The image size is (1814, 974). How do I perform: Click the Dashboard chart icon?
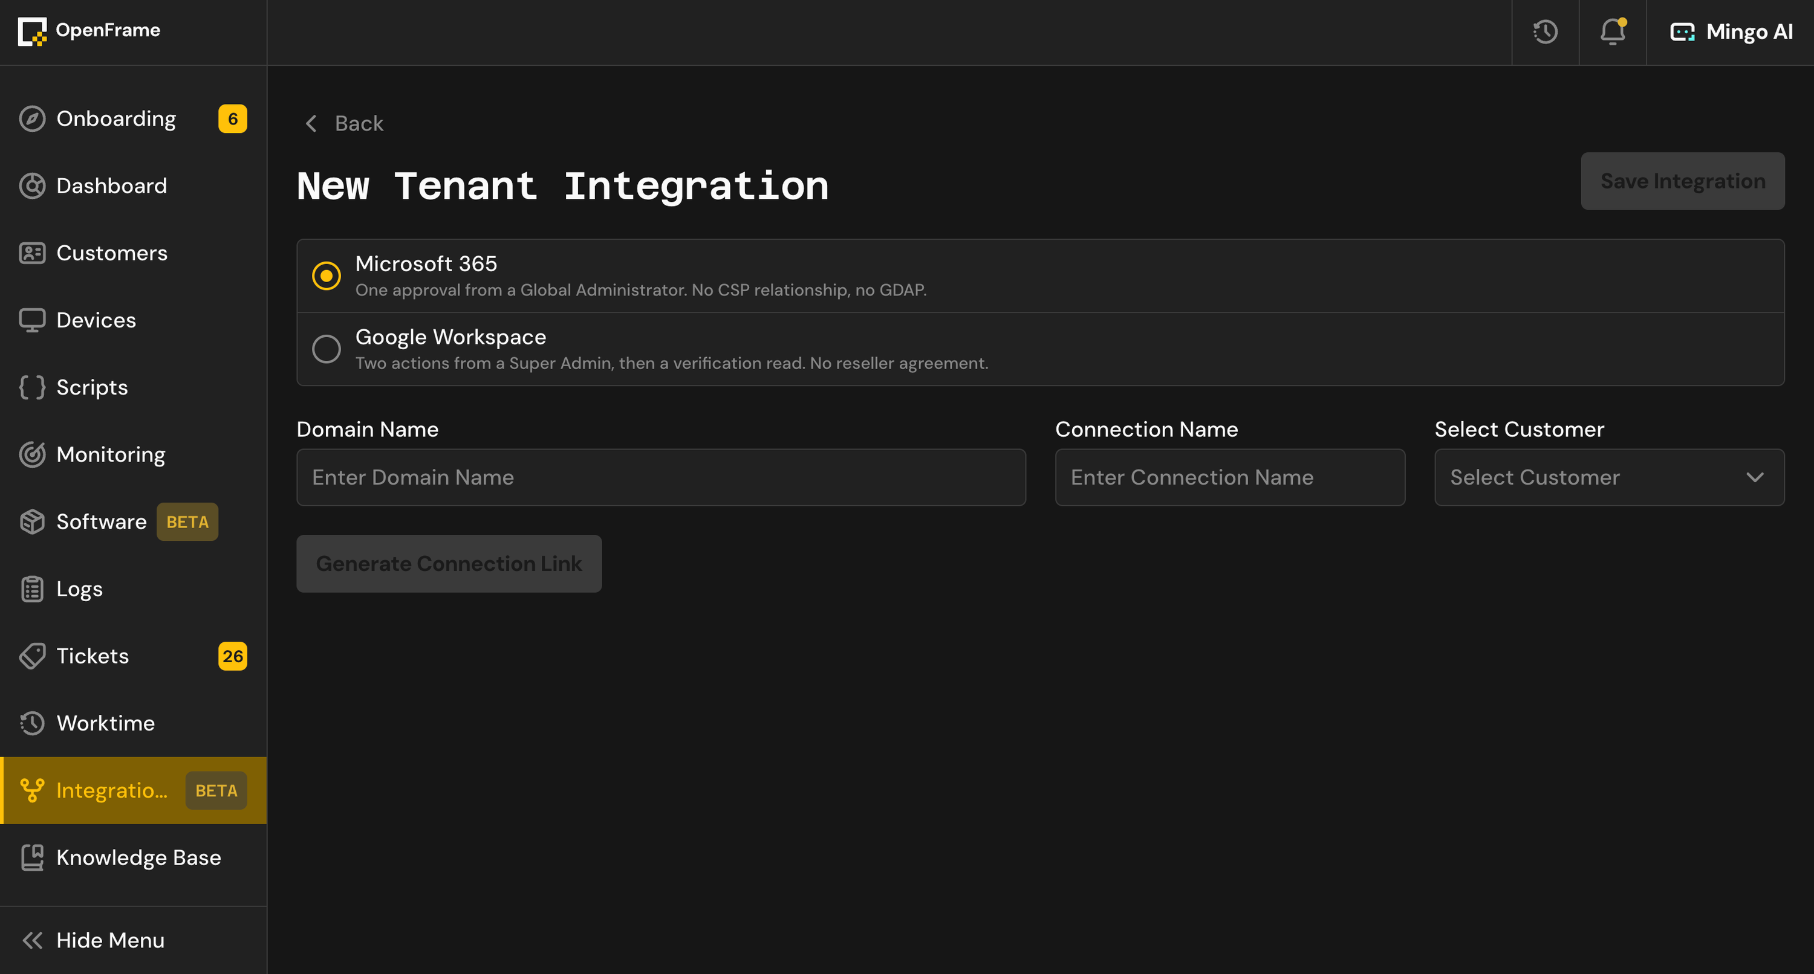point(33,185)
